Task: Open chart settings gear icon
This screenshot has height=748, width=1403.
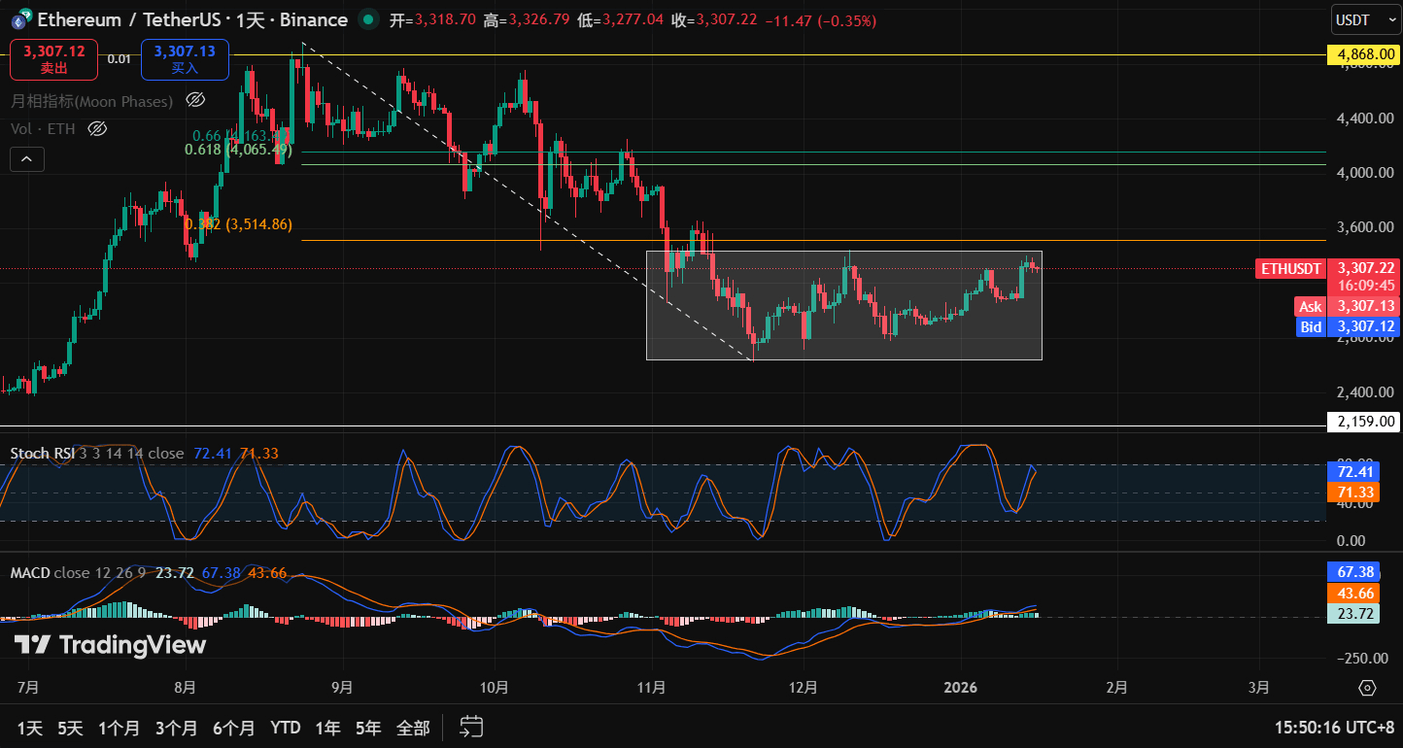Action: point(1367,688)
